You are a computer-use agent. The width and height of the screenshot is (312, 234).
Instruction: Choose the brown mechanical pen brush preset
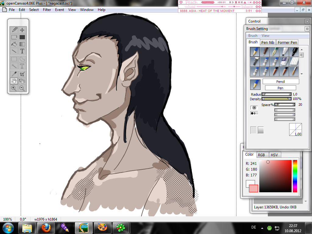tap(265, 52)
